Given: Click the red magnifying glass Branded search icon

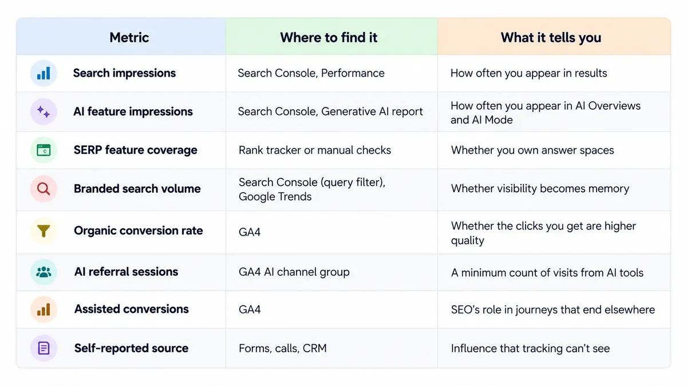Looking at the screenshot, I should pyautogui.click(x=44, y=188).
